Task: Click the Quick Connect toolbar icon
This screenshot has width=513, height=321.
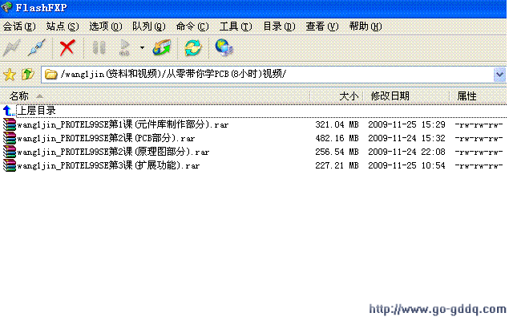Action: point(36,47)
